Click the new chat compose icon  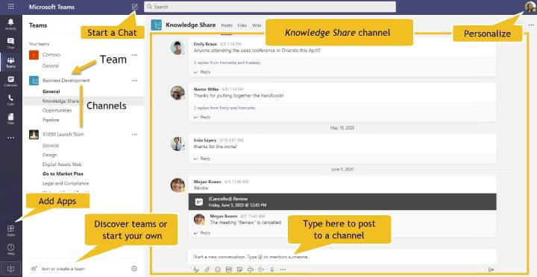(x=134, y=7)
